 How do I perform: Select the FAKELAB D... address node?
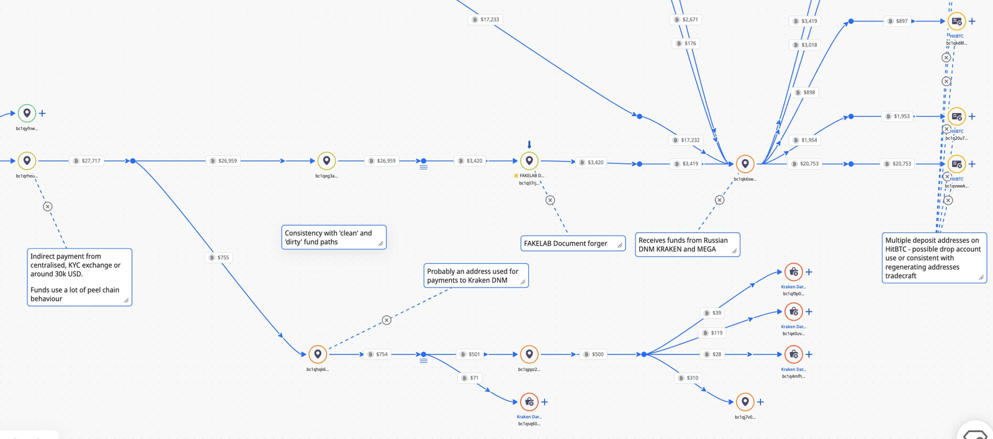click(x=529, y=161)
